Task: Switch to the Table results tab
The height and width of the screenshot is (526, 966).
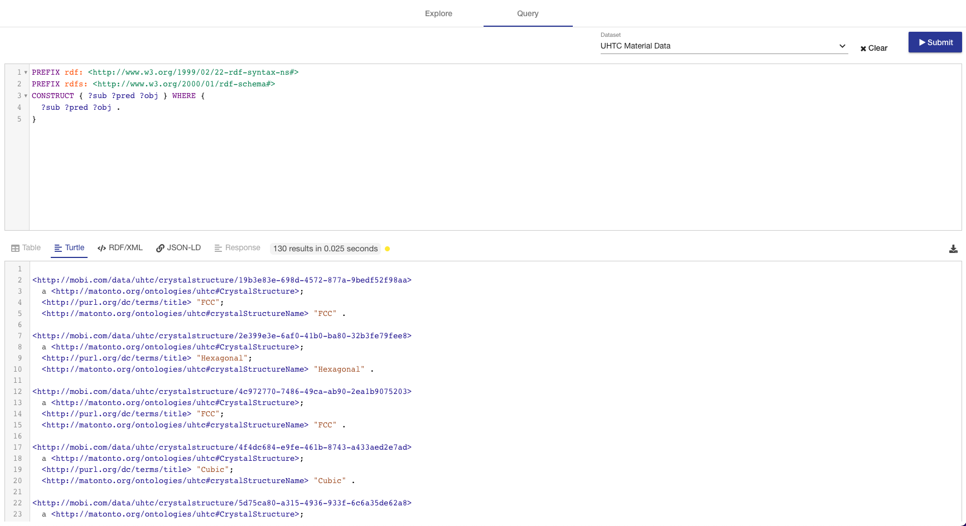Action: pyautogui.click(x=26, y=247)
